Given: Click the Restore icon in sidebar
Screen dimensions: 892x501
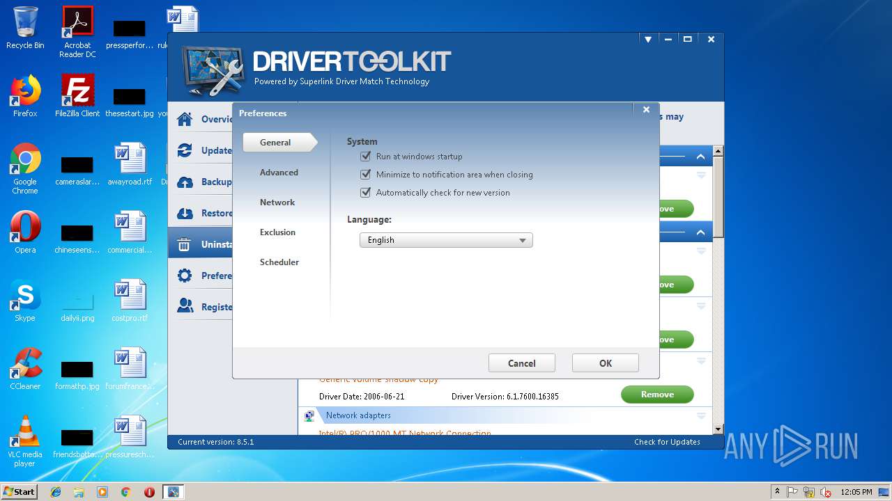Looking at the screenshot, I should (x=185, y=213).
